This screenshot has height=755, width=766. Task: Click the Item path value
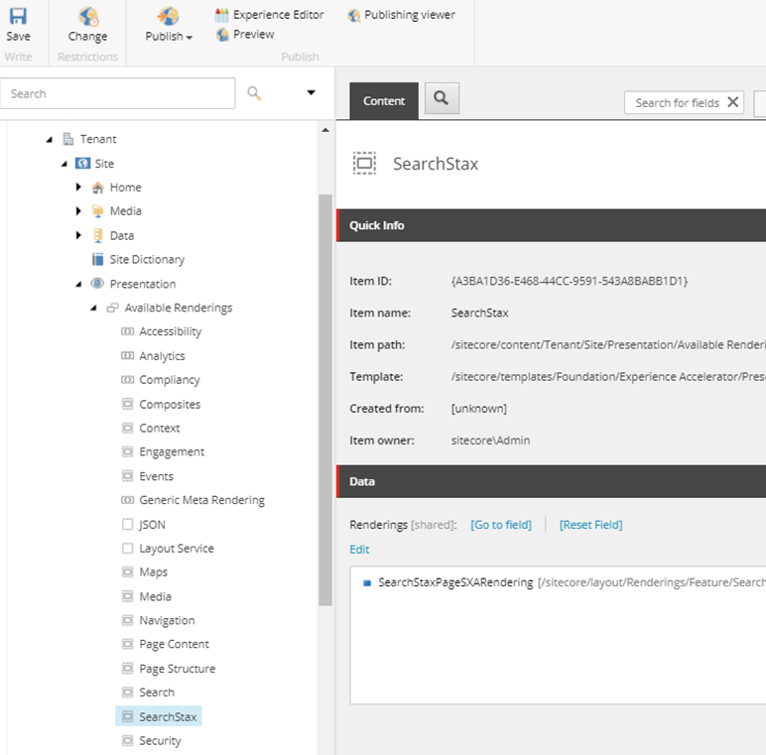(608, 345)
